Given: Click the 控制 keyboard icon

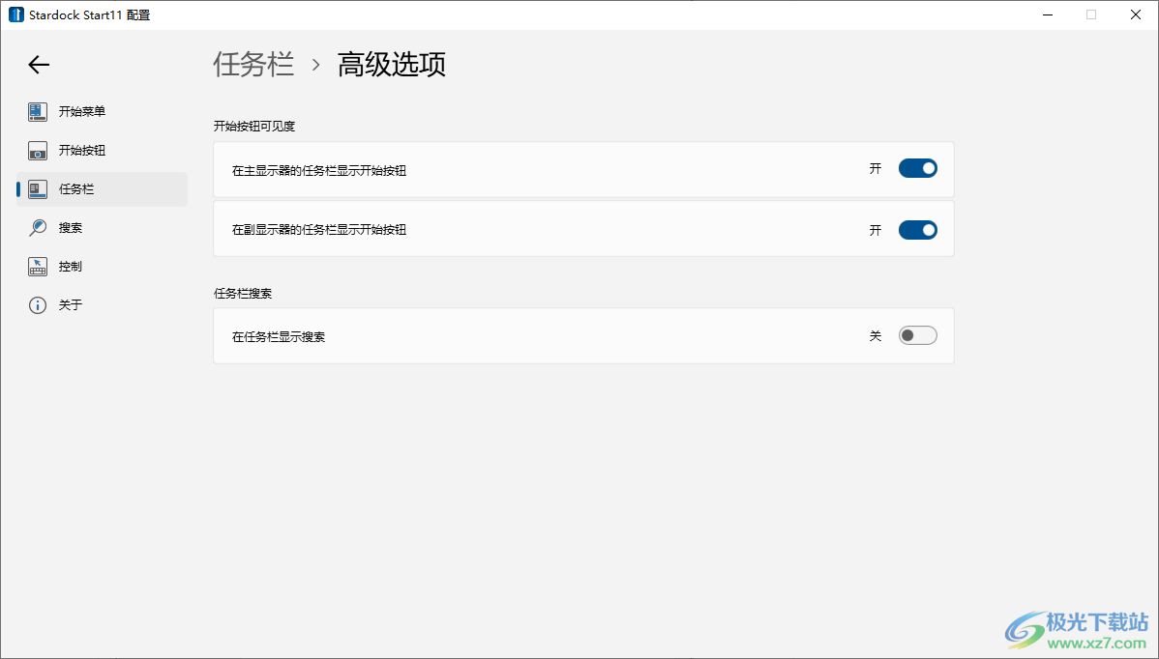Looking at the screenshot, I should pyautogui.click(x=38, y=267).
